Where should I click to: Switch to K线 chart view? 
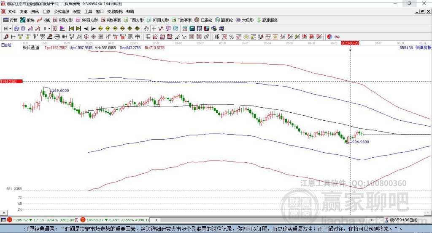pyautogui.click(x=43, y=20)
